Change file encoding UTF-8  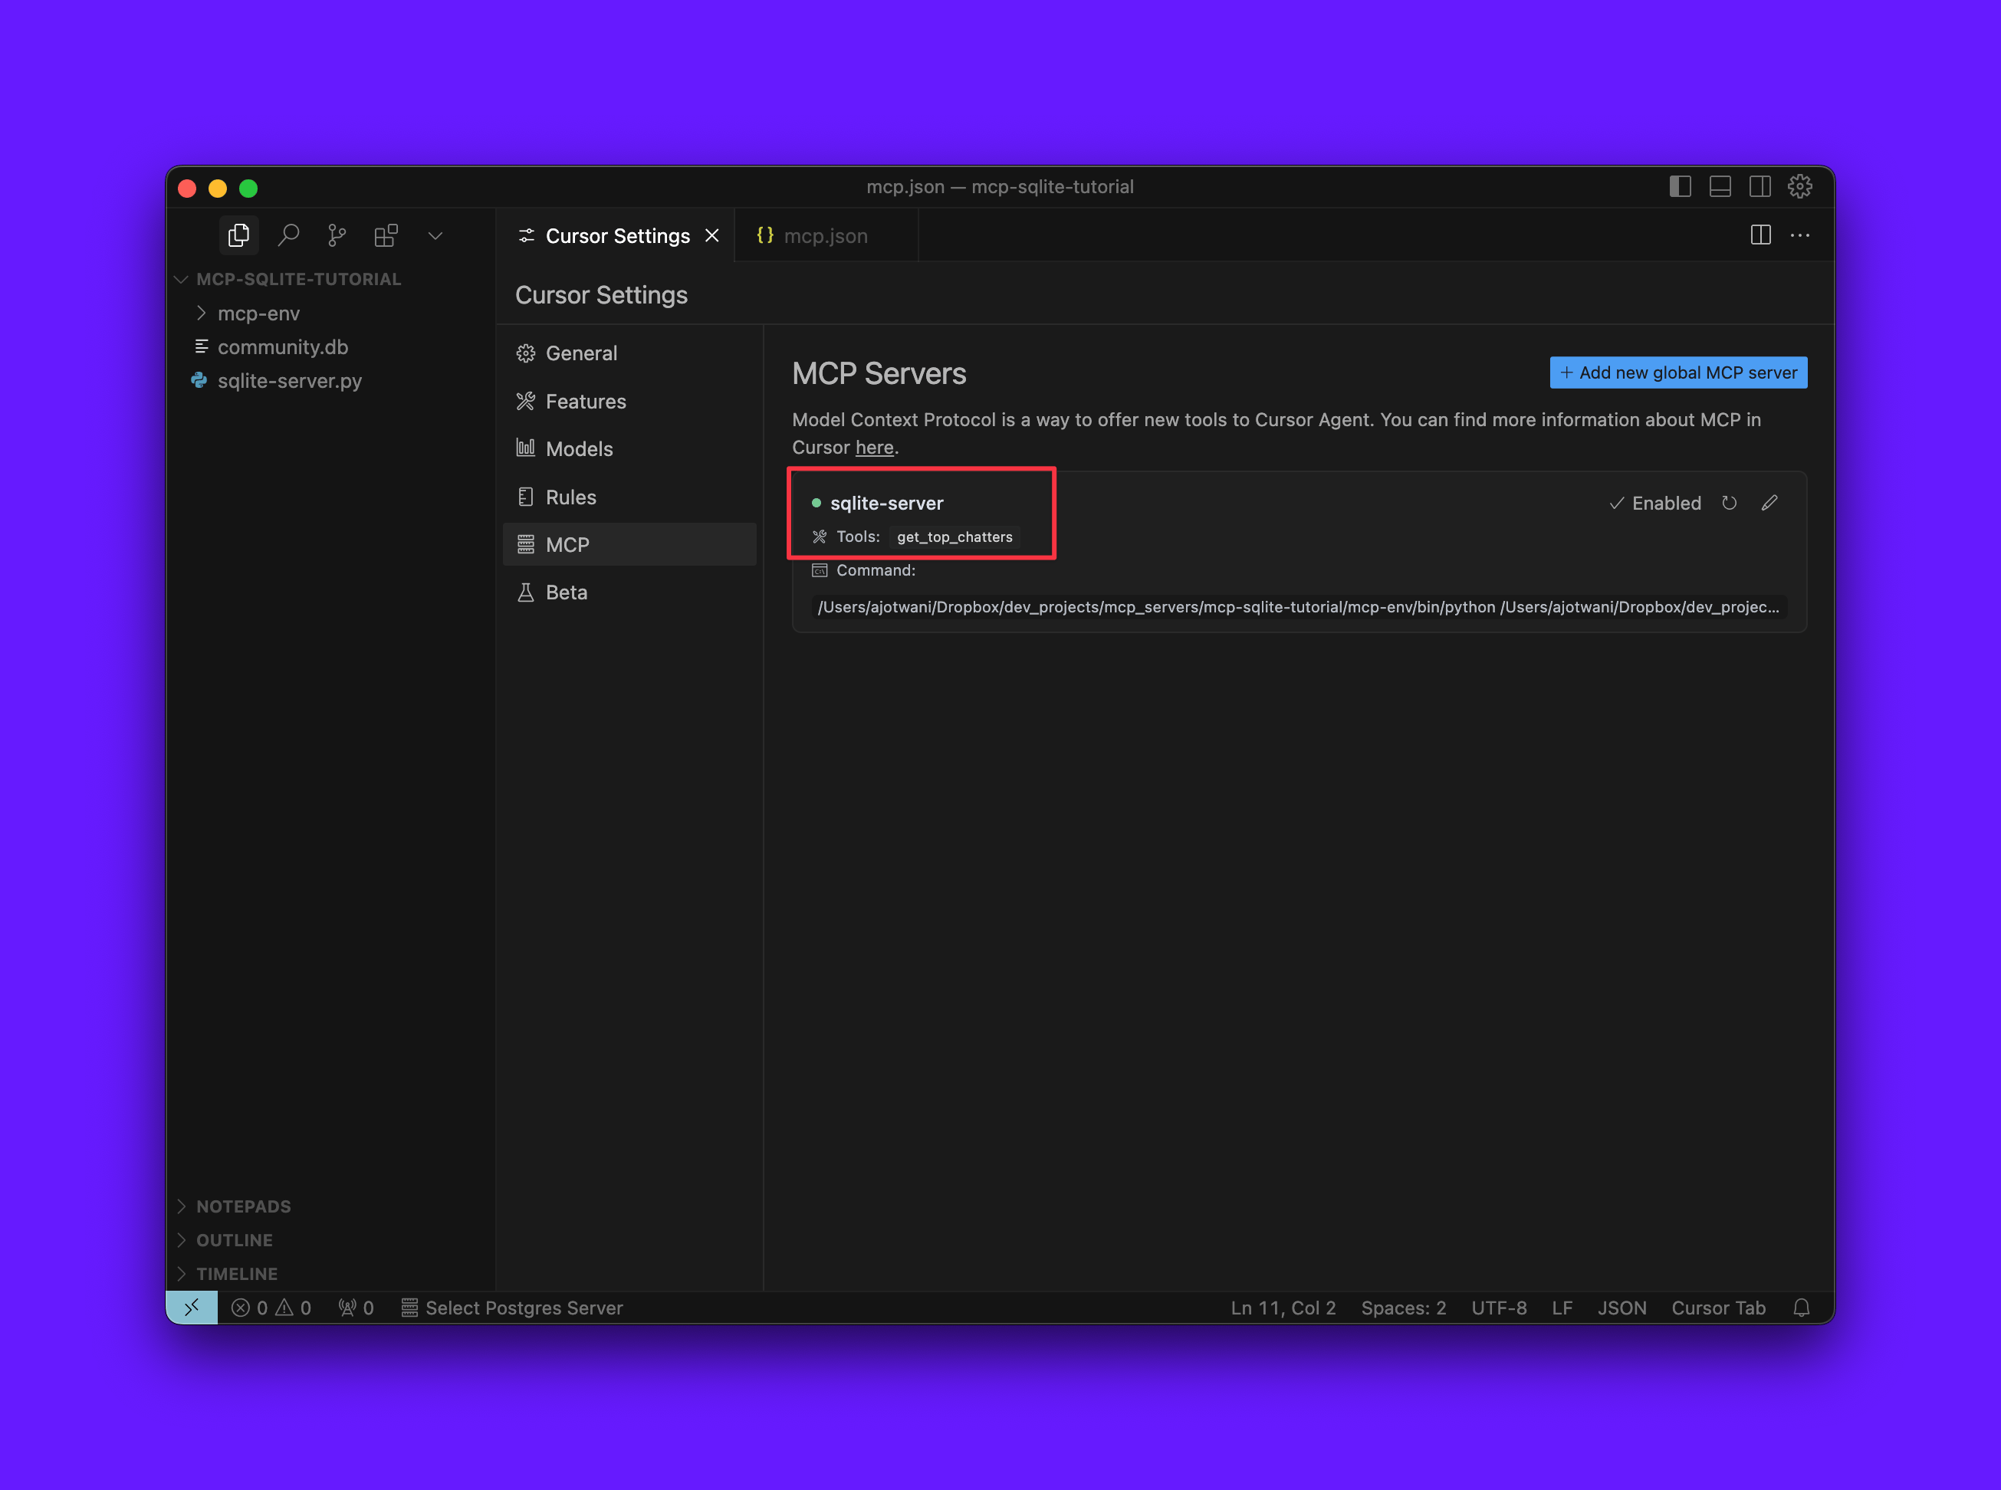[1499, 1308]
